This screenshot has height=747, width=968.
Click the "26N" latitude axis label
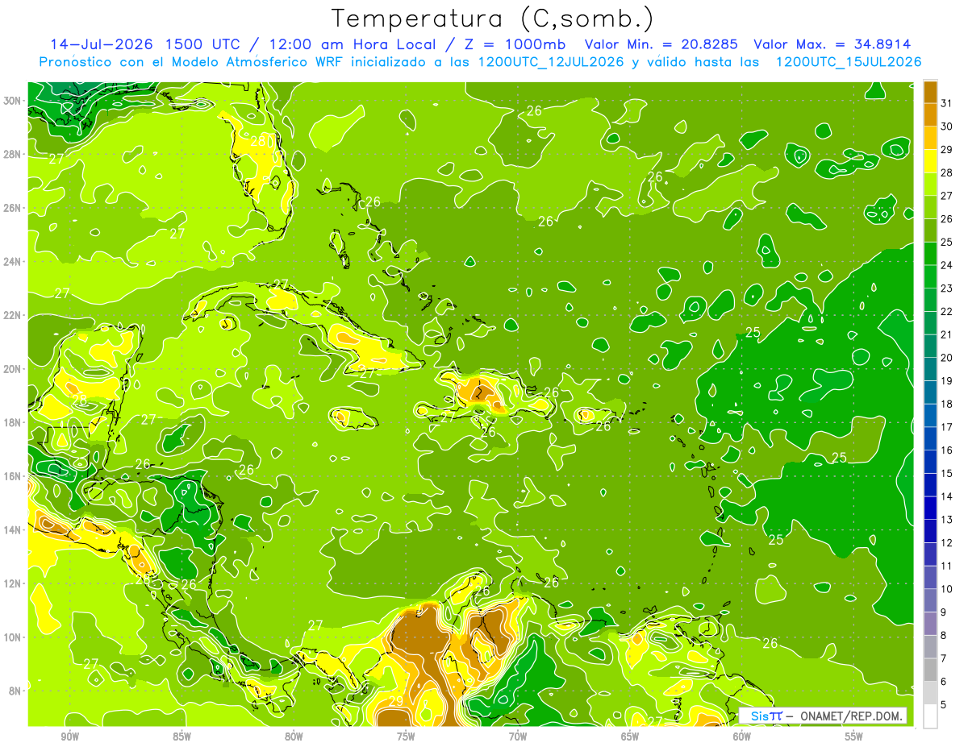[14, 208]
